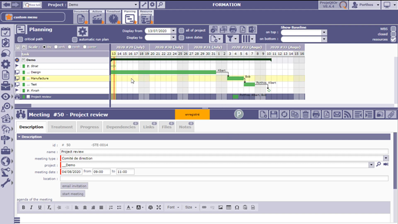
Task: Switch to the Files tab
Action: (166, 127)
